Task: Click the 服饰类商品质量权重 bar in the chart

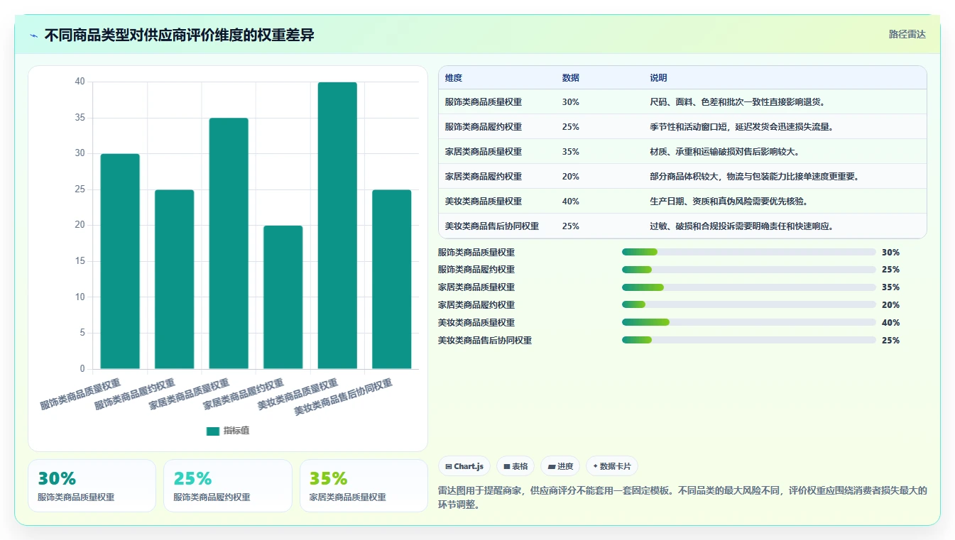Action: coord(120,261)
